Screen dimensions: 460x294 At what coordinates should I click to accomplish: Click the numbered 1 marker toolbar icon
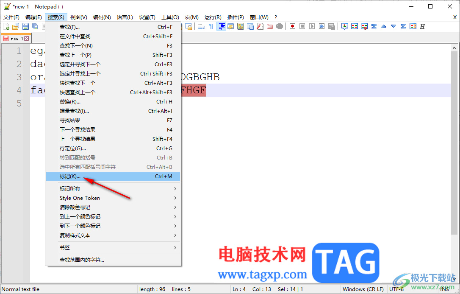click(345, 26)
